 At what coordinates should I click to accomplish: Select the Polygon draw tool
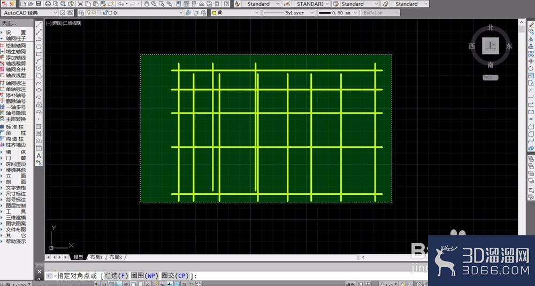click(x=39, y=46)
